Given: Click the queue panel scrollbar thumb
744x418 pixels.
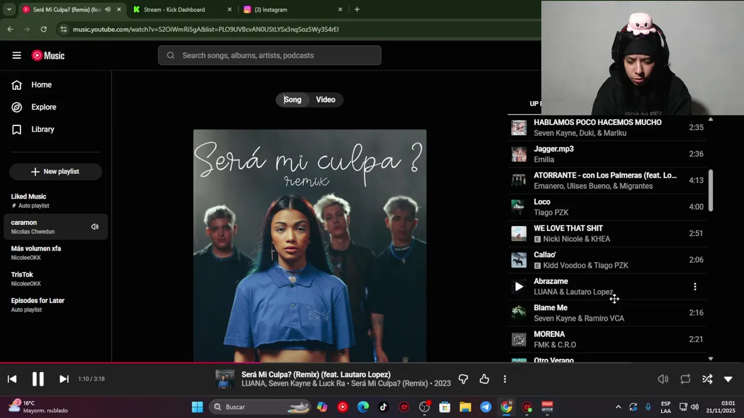Looking at the screenshot, I should [x=710, y=190].
